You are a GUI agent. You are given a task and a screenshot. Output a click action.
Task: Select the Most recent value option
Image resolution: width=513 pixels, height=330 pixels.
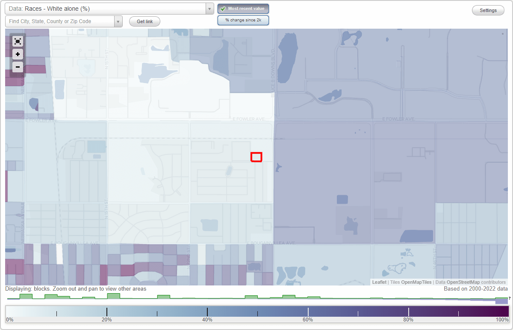(x=243, y=9)
